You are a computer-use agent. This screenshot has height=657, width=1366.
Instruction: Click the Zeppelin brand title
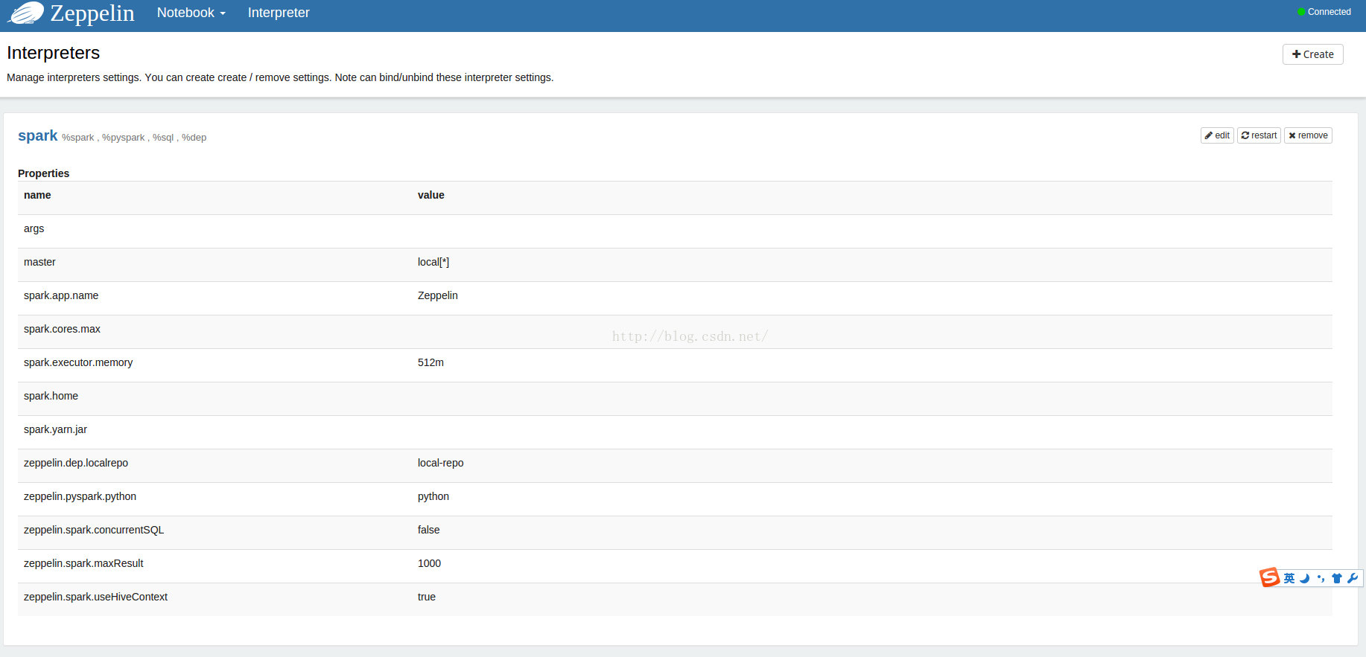pos(92,13)
